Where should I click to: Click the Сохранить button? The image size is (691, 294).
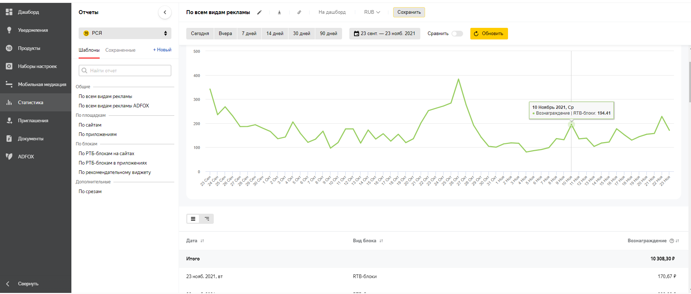pos(409,12)
